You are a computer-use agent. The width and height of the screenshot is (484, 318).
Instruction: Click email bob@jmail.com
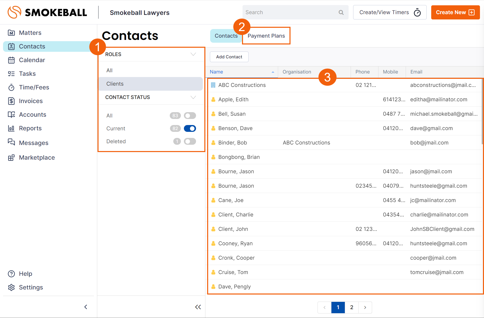pos(429,143)
